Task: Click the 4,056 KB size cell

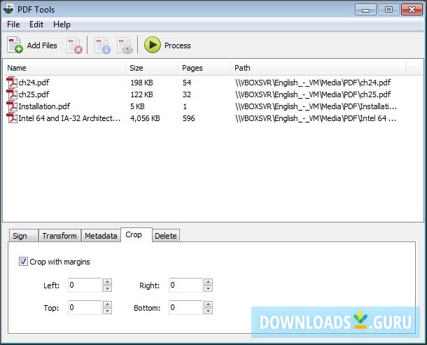Action: [x=145, y=118]
